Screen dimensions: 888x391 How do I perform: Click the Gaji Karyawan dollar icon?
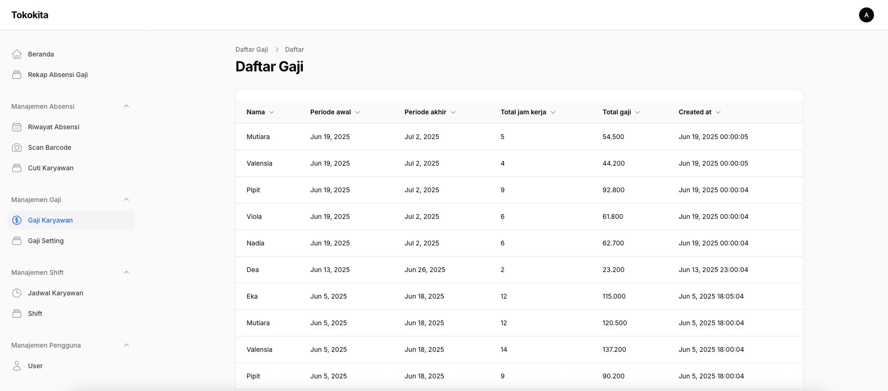coord(17,220)
